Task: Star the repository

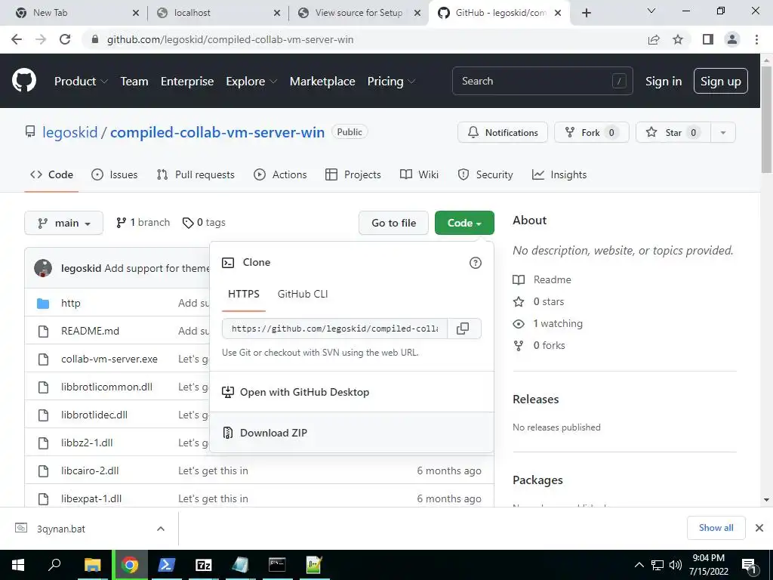Action: (673, 132)
